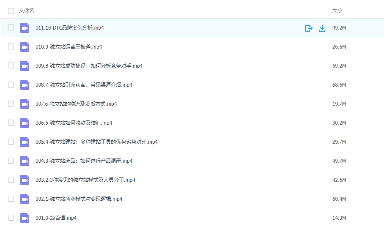Viewport: 384px width, 232px height.
Task: Sort by the 文件名 column header
Action: pos(27,11)
